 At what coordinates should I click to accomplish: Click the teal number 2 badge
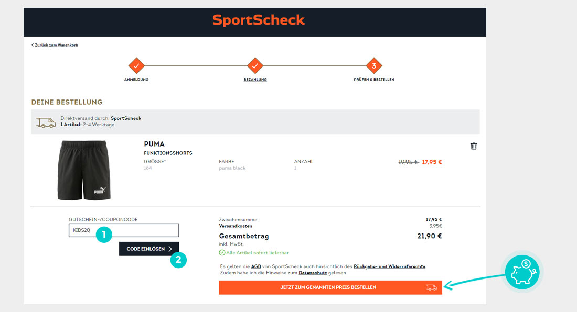click(x=178, y=260)
